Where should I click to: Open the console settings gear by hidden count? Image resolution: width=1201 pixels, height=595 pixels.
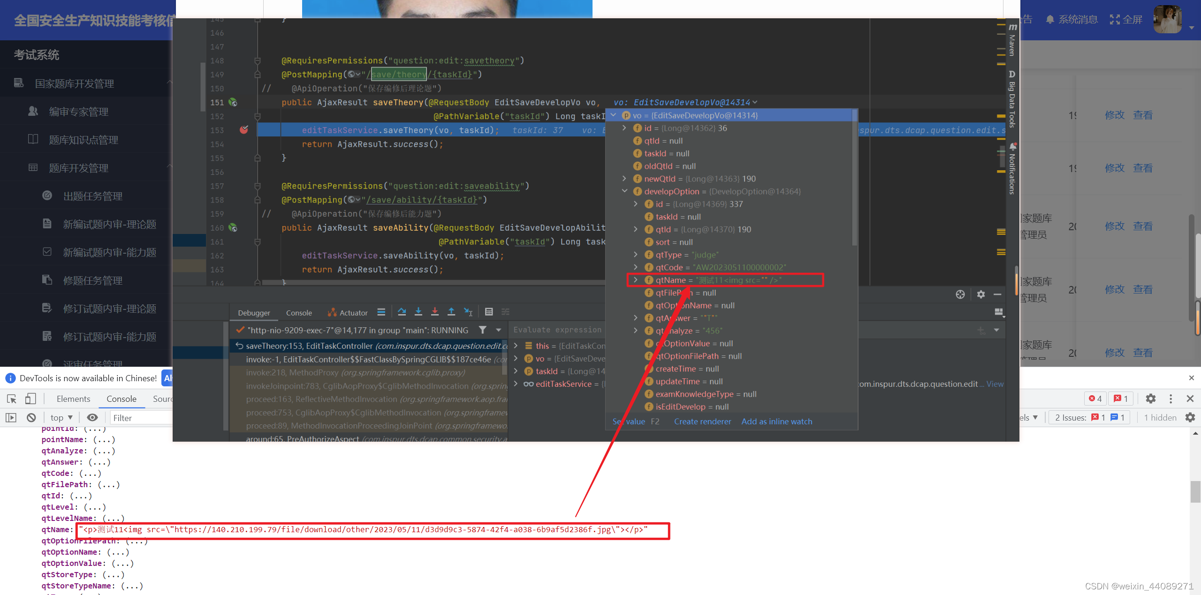1190,418
